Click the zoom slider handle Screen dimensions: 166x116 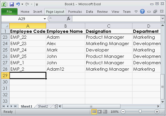140,111
